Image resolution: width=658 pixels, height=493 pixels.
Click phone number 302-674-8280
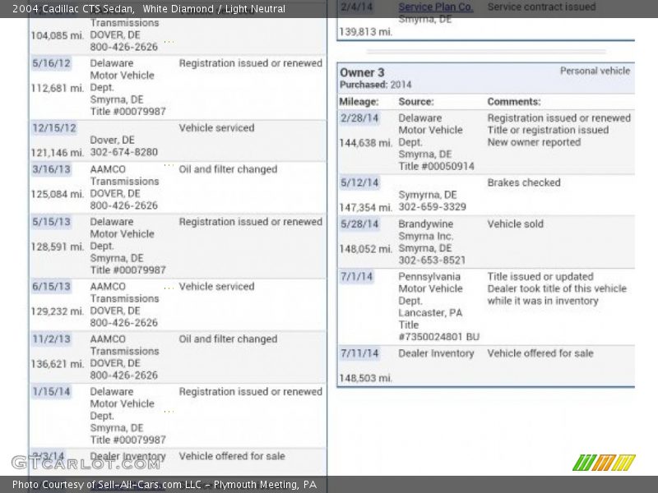124,152
